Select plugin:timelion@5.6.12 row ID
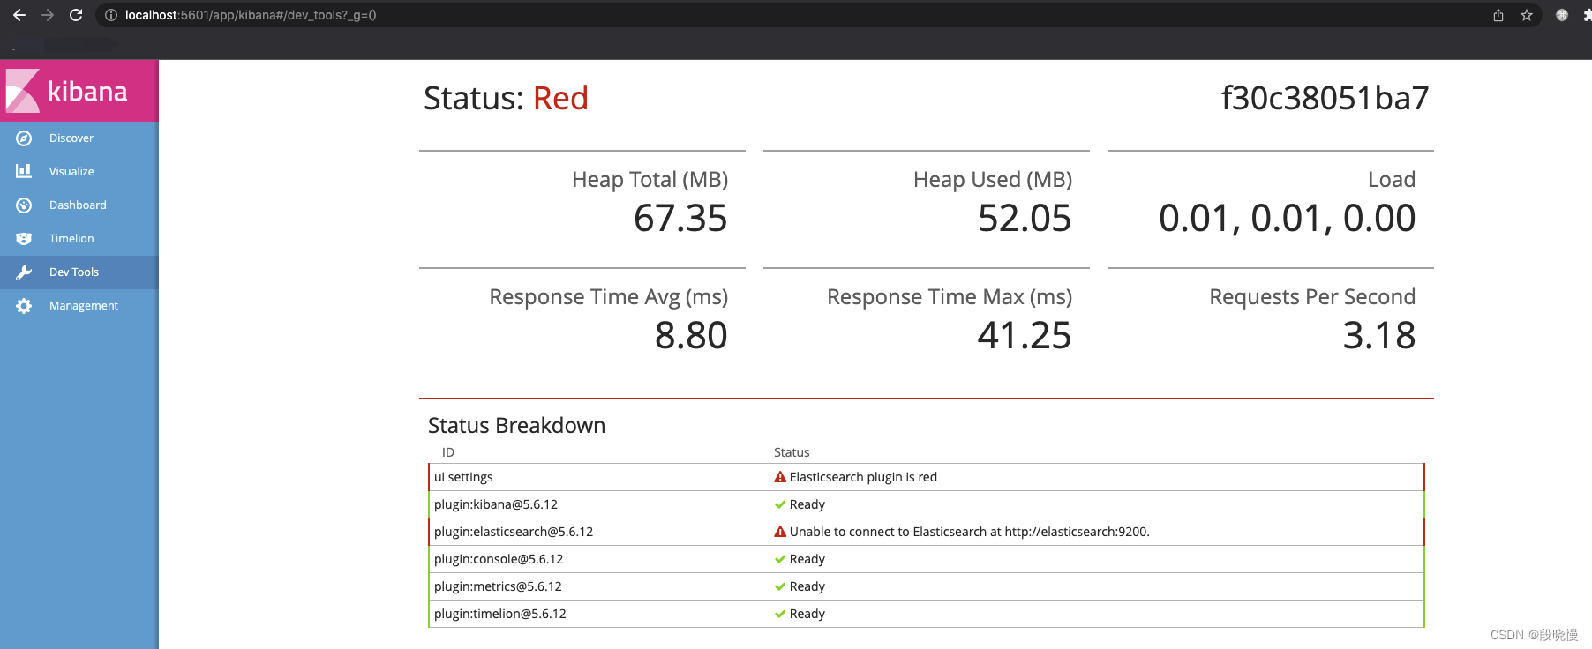Screen dimensions: 1592x649 [x=500, y=614]
